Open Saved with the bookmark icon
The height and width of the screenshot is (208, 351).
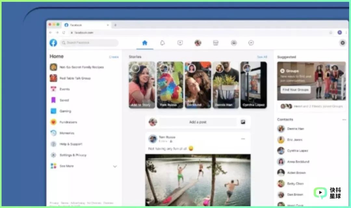59,100
